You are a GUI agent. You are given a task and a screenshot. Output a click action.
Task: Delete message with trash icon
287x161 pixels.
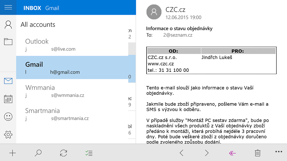258,153
